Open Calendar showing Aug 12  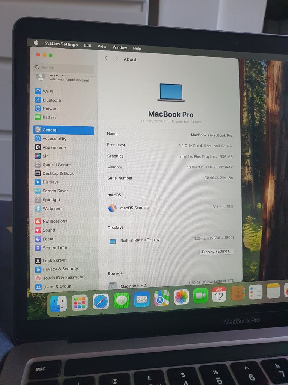point(219,294)
